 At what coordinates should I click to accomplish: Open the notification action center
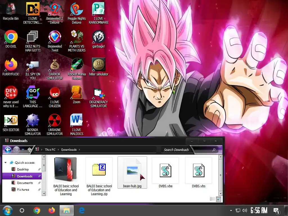coord(277,211)
